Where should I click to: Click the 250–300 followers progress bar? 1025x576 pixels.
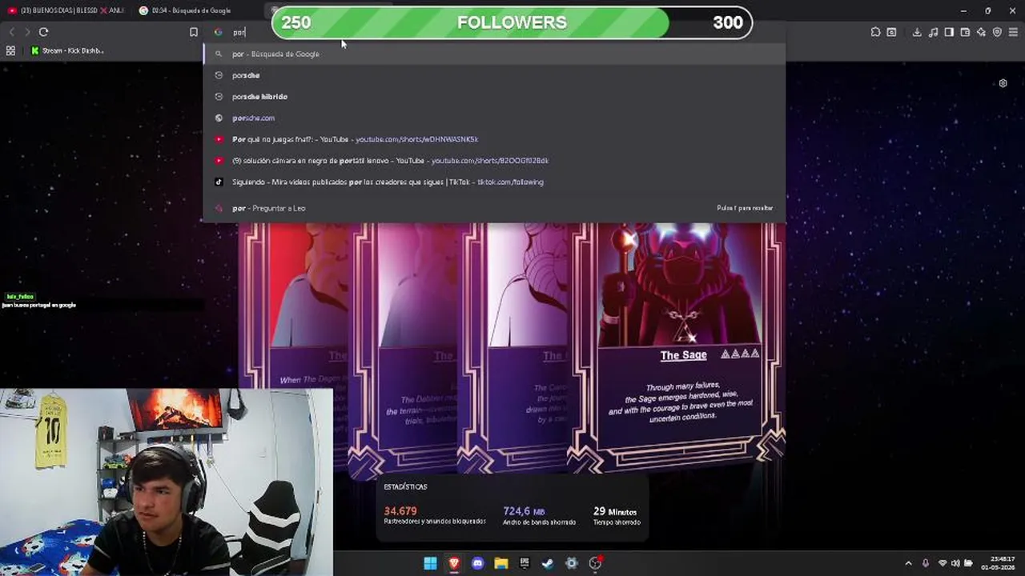512,22
